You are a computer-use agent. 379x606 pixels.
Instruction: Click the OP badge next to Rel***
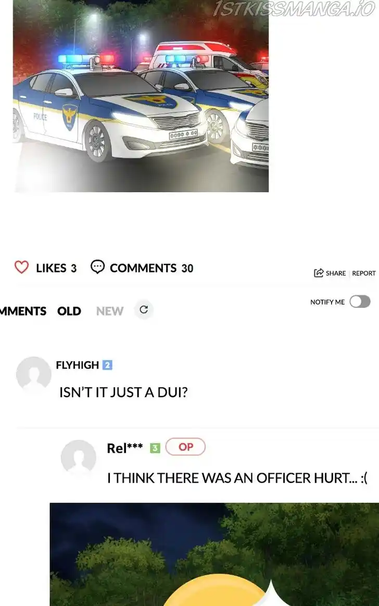pyautogui.click(x=185, y=447)
